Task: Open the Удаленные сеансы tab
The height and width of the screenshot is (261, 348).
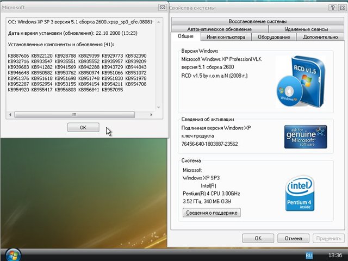Action: pos(306,29)
